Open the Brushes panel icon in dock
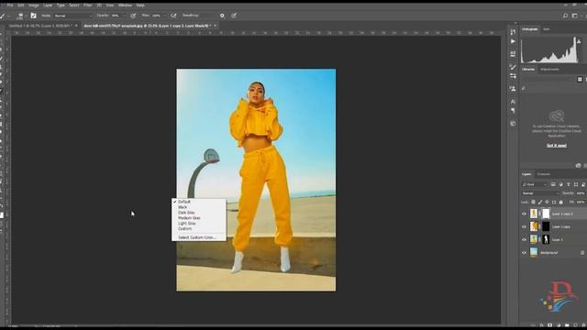This screenshot has height=330, width=587. tap(513, 67)
